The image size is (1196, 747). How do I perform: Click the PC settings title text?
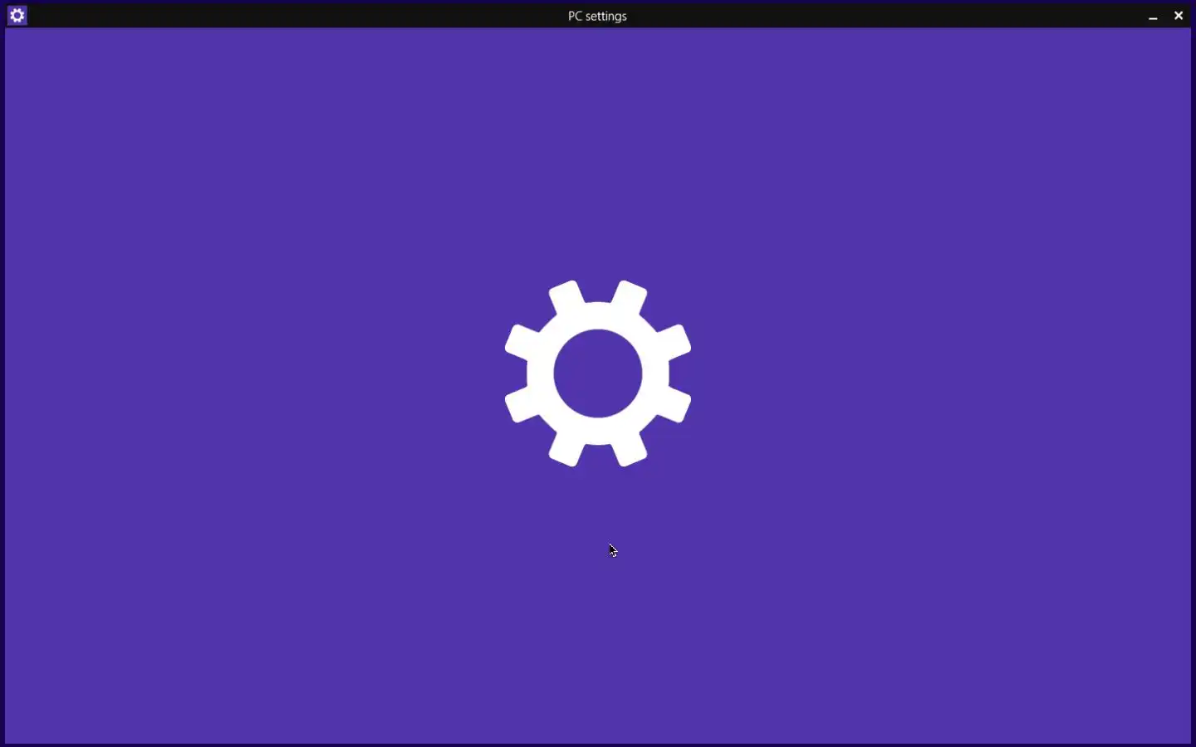click(597, 17)
